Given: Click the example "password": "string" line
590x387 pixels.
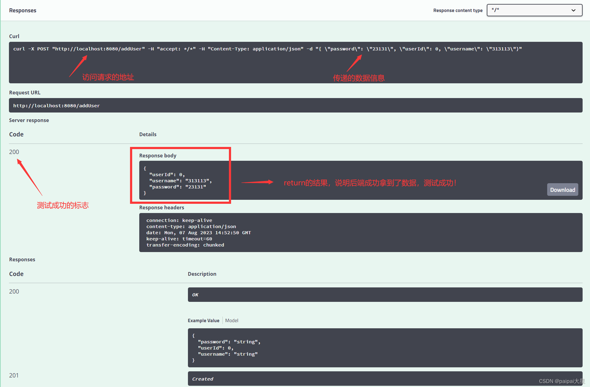Looking at the screenshot, I should click(229, 342).
